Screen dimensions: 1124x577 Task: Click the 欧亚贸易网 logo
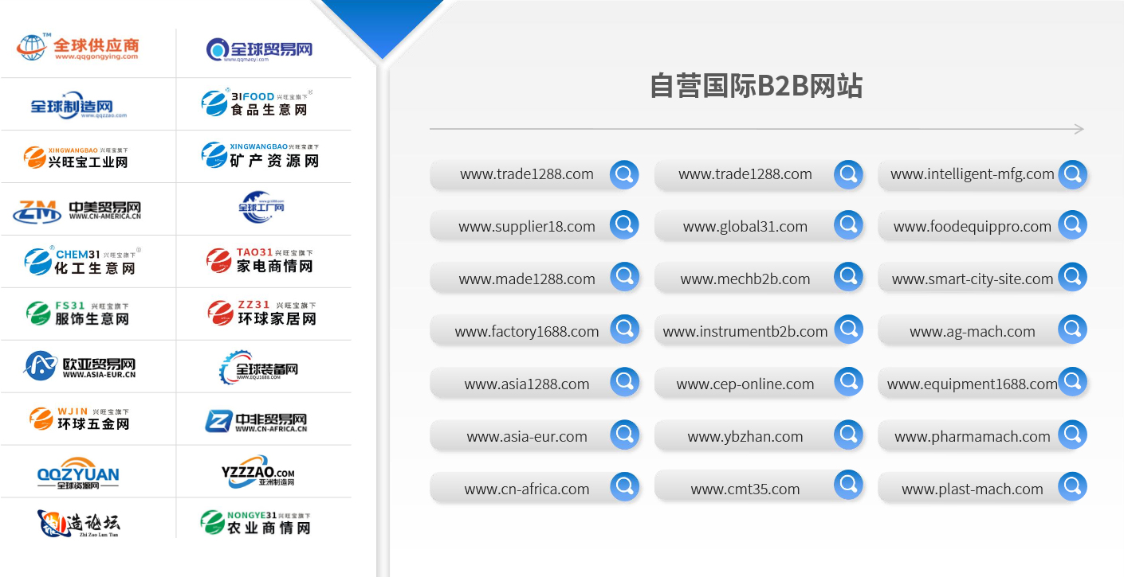click(x=80, y=366)
